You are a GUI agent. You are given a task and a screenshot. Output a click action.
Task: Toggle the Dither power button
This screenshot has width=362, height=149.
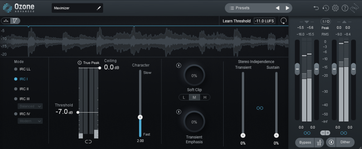[331, 142]
